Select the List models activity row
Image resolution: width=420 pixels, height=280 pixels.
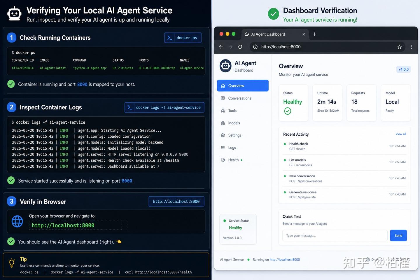(344, 162)
